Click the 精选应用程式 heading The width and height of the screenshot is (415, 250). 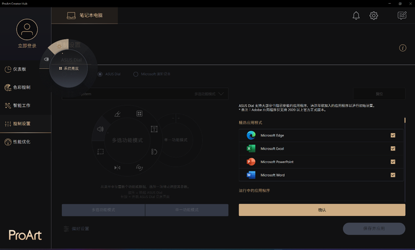point(250,123)
